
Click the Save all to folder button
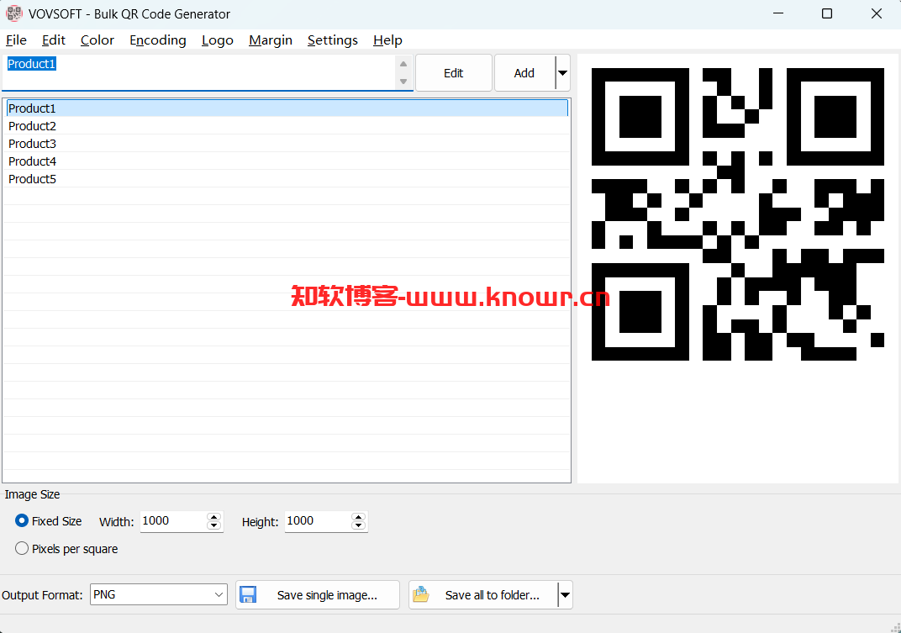483,595
